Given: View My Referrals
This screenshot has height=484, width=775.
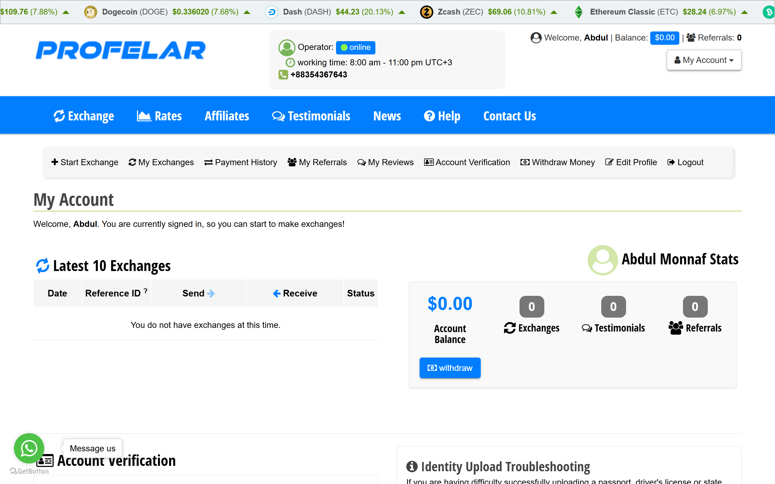Looking at the screenshot, I should pyautogui.click(x=317, y=162).
